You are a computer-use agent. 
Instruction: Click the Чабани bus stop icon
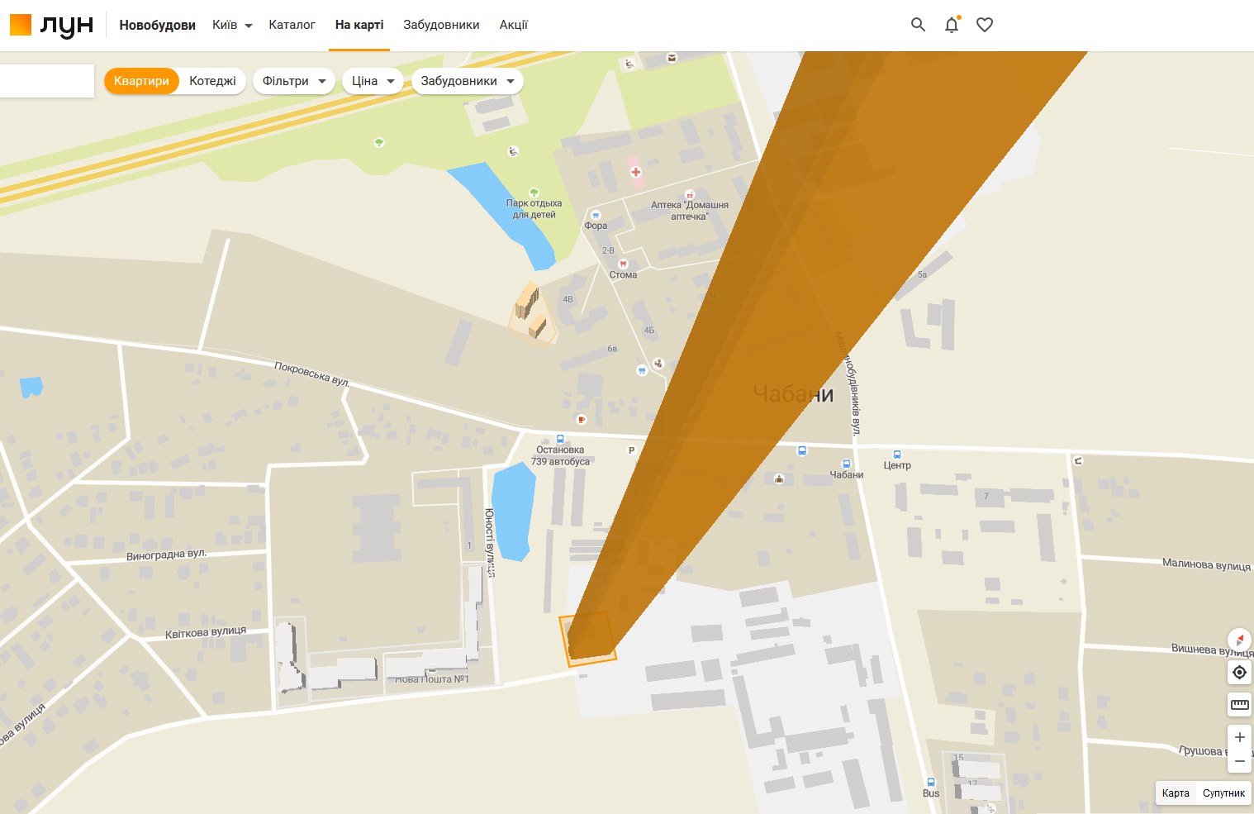pos(846,464)
